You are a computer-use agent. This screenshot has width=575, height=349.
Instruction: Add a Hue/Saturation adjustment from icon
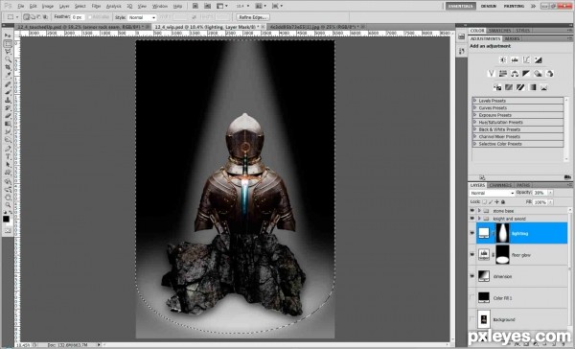click(503, 74)
